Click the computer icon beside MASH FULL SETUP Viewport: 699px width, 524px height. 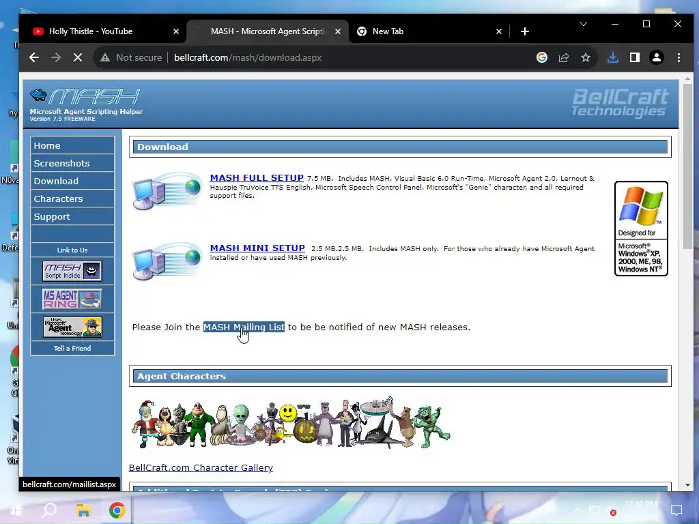tap(167, 190)
